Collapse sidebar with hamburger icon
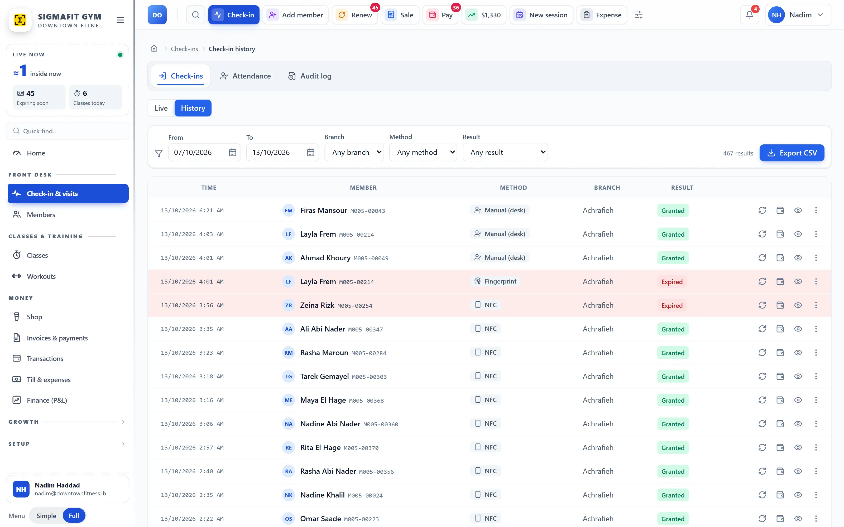Screen dimensions: 844x527 tap(120, 20)
